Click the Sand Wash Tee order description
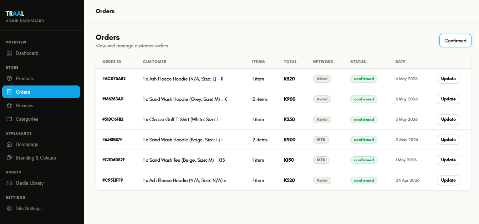The image size is (479, 224). click(184, 160)
